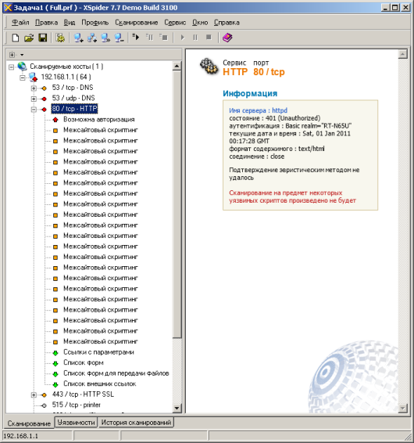This screenshot has width=414, height=443.
Task: Open the Справка menu
Action: pos(227,23)
